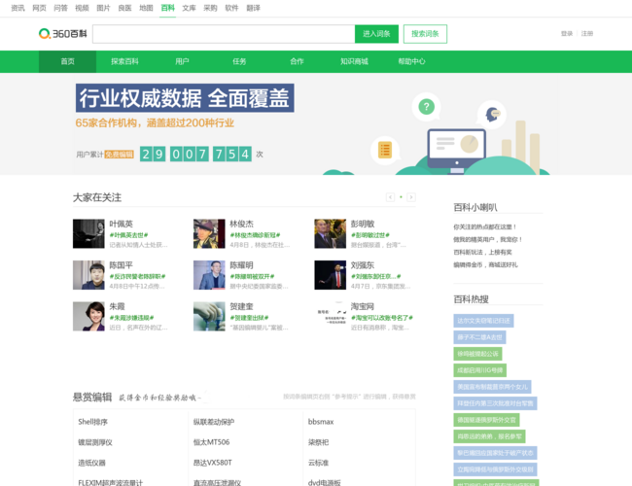Click hot search tag 德国驱逐俄罗斯外交官
Screen dimensions: 632x486
pos(486,420)
